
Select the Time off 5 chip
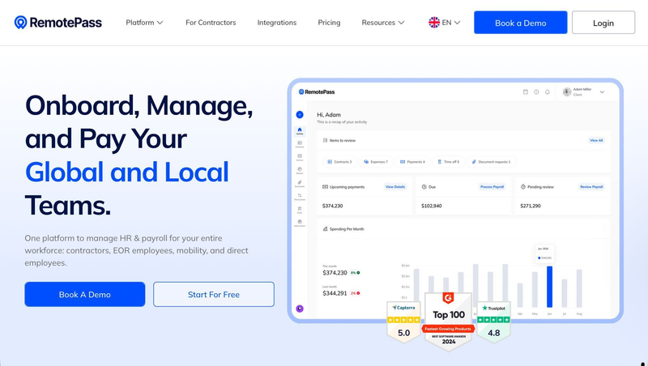[x=449, y=161]
